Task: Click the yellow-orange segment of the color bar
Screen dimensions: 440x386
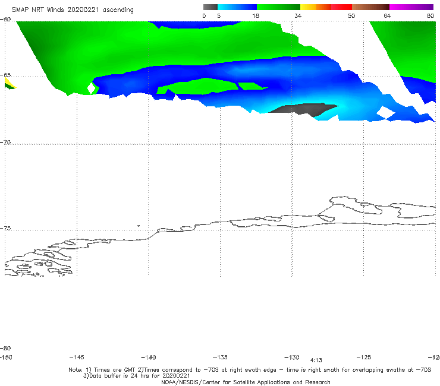Action: point(315,7)
